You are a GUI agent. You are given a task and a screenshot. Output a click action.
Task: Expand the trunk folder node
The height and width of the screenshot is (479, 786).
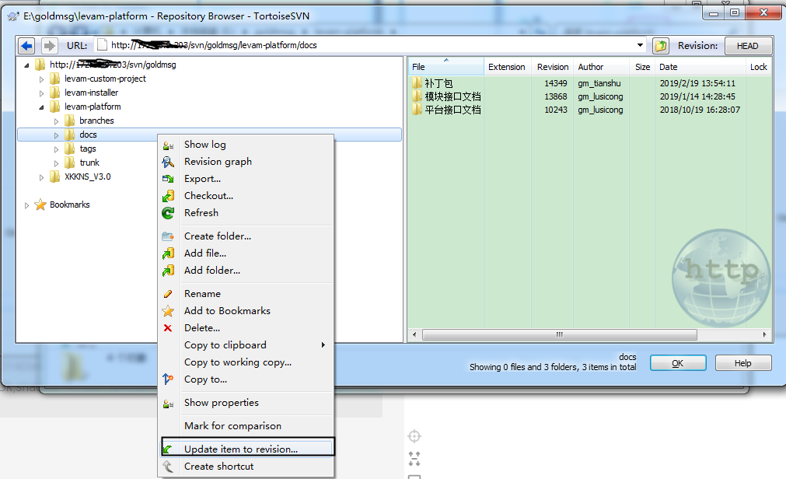coord(56,163)
